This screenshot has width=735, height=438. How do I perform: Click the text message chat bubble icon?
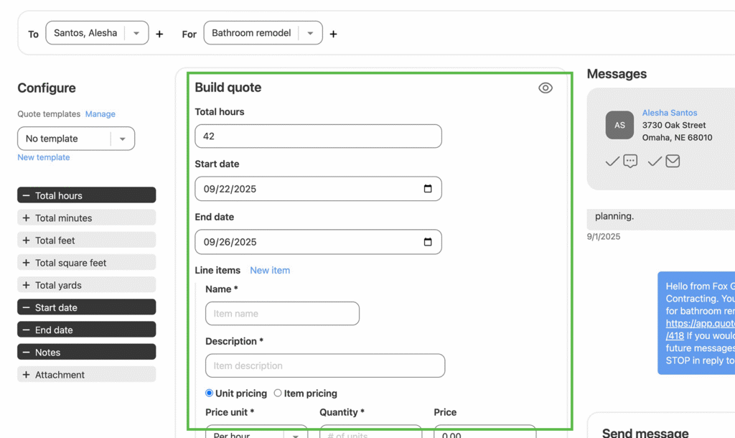pyautogui.click(x=630, y=162)
